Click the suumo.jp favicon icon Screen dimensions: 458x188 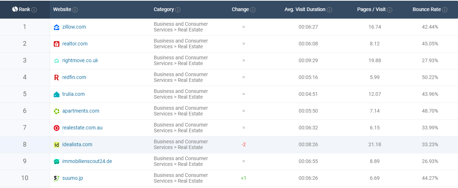coord(56,178)
